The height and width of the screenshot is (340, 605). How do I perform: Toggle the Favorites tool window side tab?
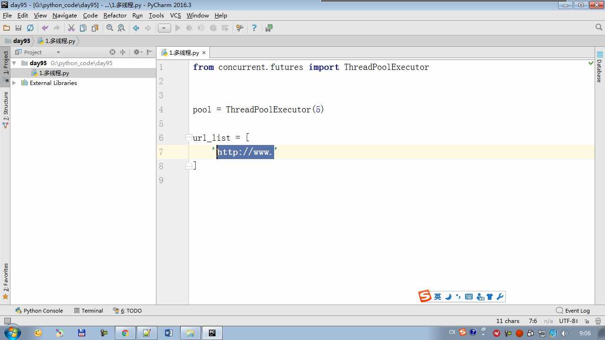pos(6,281)
